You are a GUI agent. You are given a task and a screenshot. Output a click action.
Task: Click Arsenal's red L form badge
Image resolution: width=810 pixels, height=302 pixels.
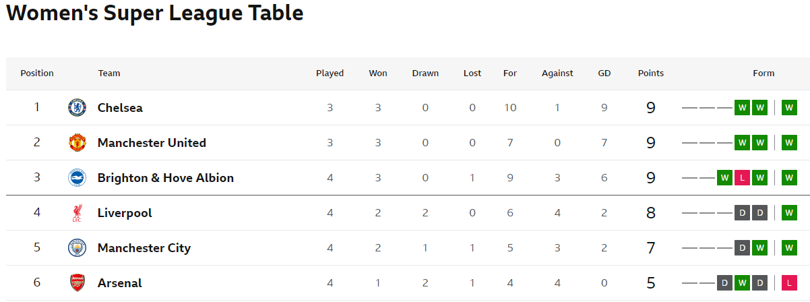pyautogui.click(x=789, y=283)
